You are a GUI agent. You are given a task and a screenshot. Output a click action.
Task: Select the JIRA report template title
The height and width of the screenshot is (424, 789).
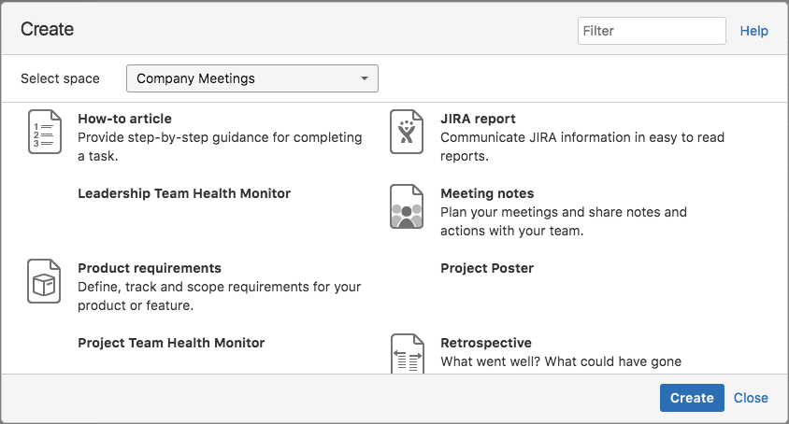tap(478, 119)
